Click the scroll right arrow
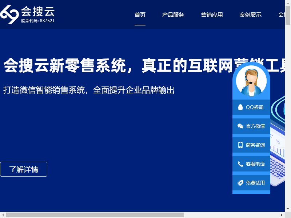The width and height of the screenshot is (291, 218). pyautogui.click(x=282, y=215)
